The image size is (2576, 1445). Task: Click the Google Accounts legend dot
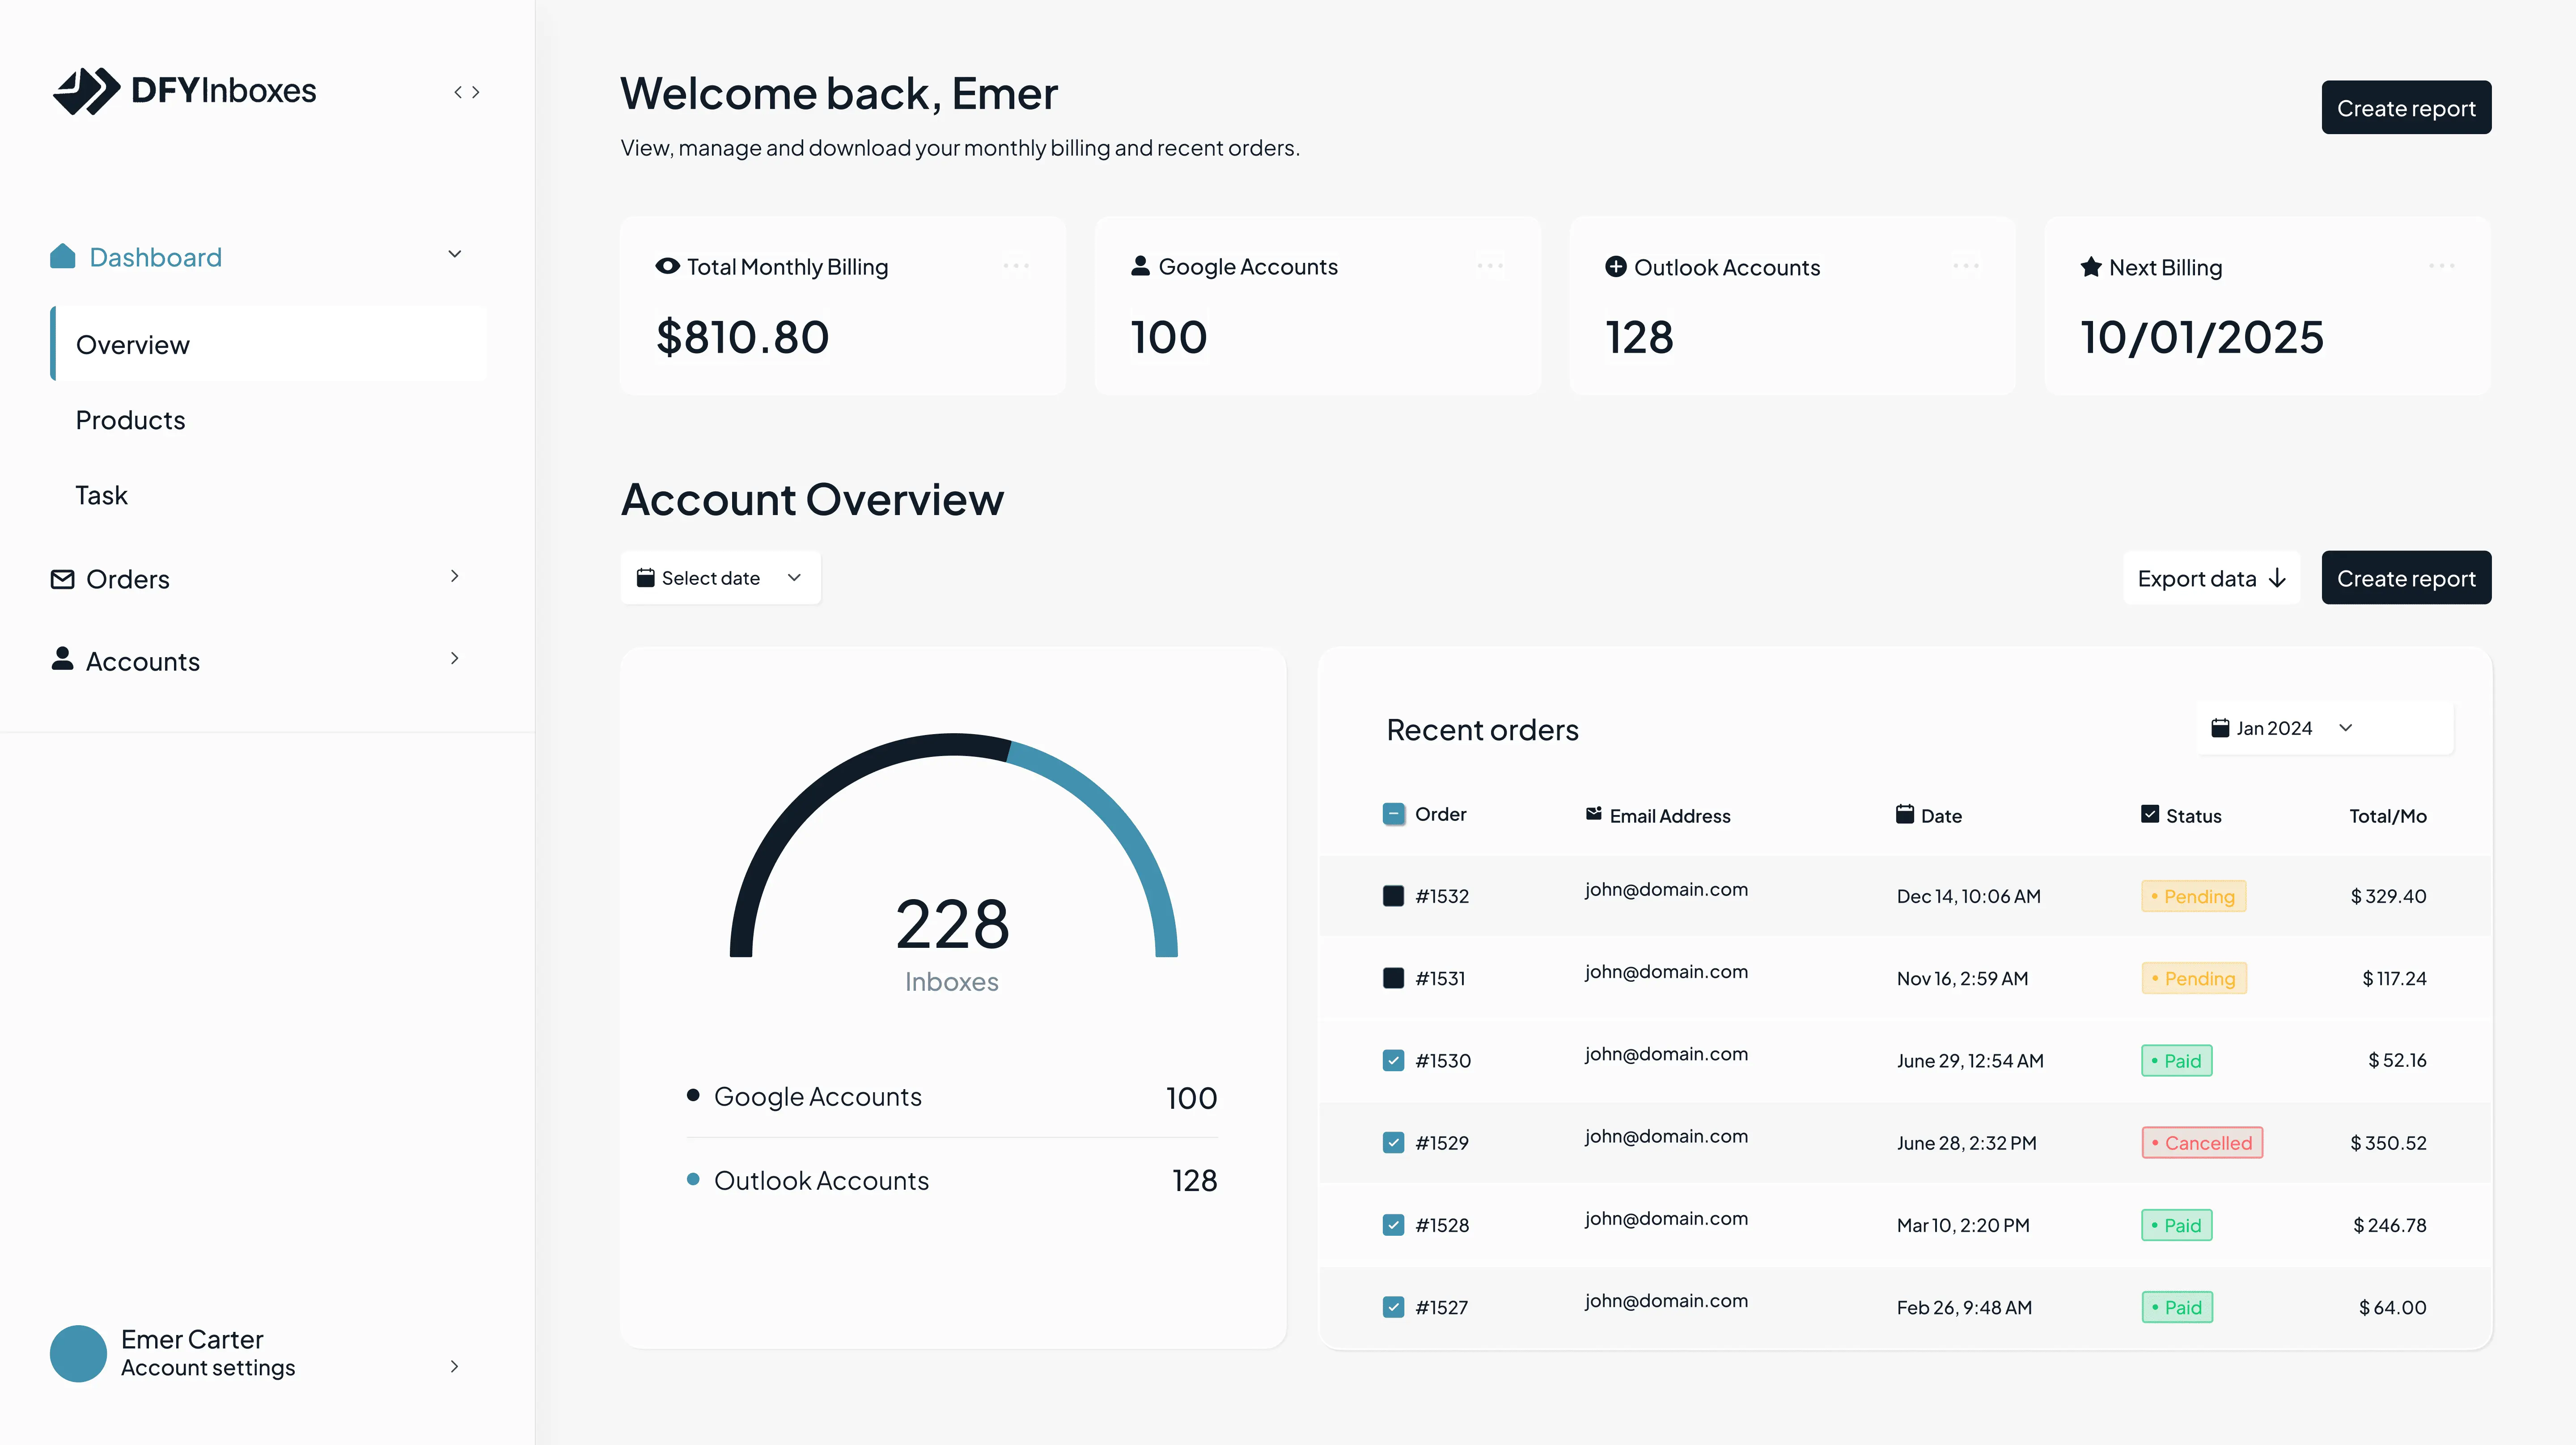693,1095
